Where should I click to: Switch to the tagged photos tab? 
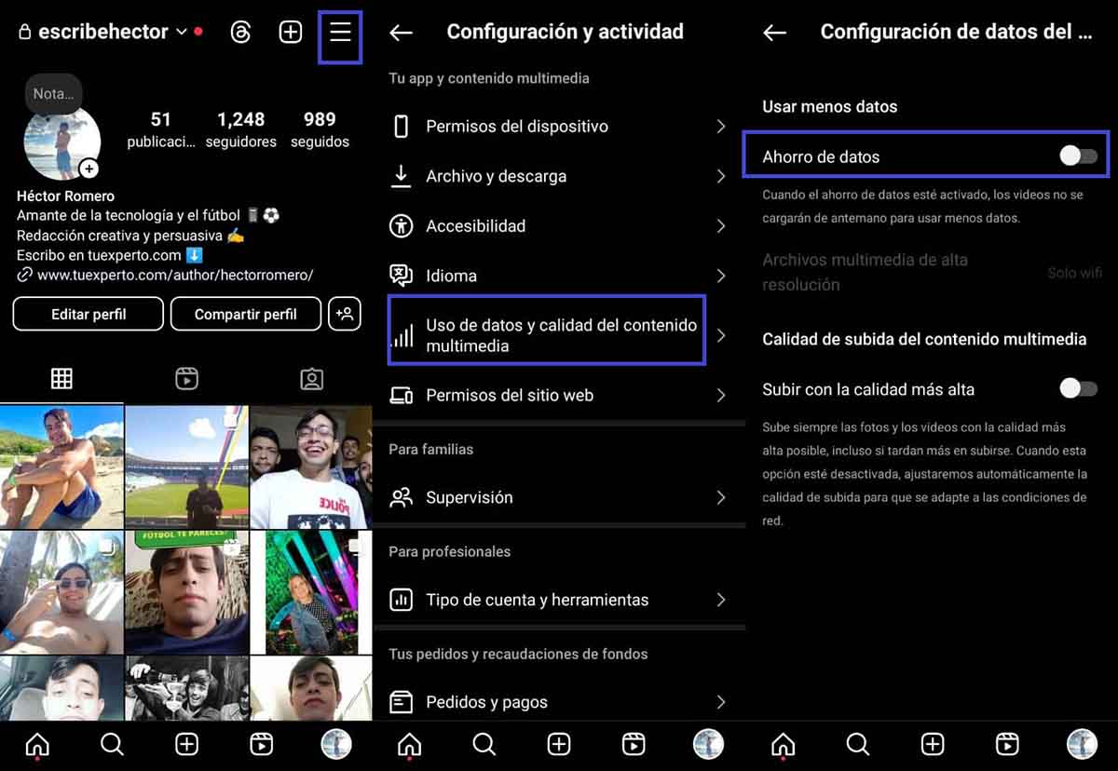311,379
